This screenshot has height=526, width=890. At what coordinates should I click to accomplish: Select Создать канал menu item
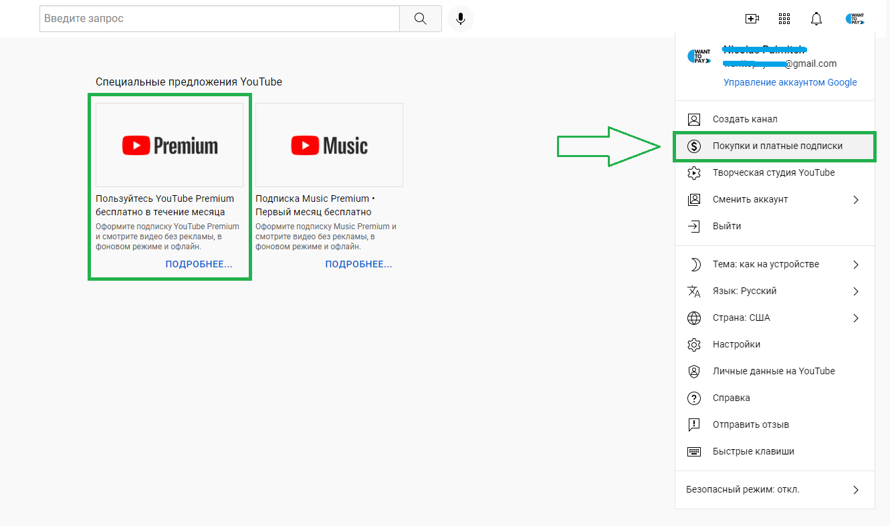click(x=775, y=119)
